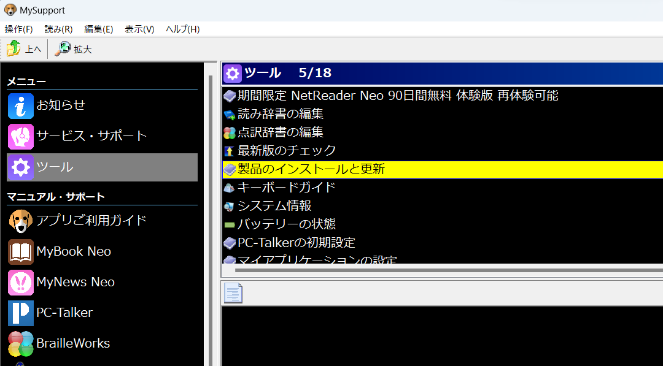Click the MyBook Neo open-book icon
Screen dimensions: 663x366
[21, 251]
